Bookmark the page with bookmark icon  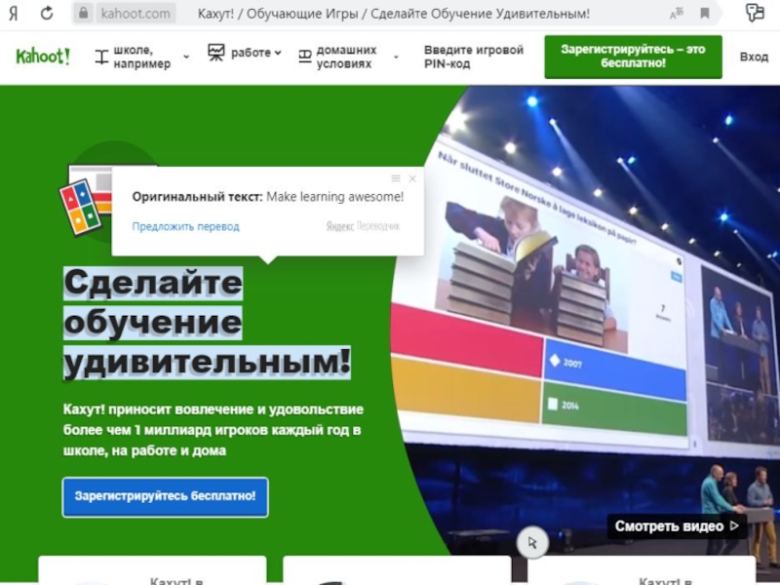(705, 13)
